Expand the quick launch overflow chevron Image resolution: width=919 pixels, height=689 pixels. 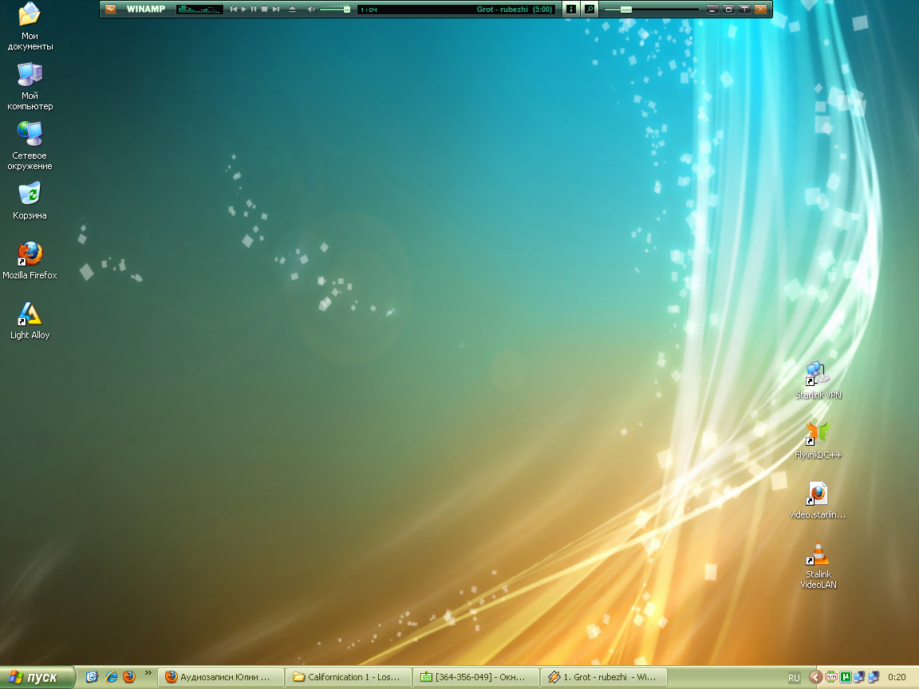148,672
